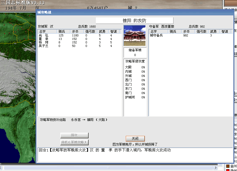Click the castle picture thumbnail
The height and width of the screenshot is (171, 237).
[135, 36]
